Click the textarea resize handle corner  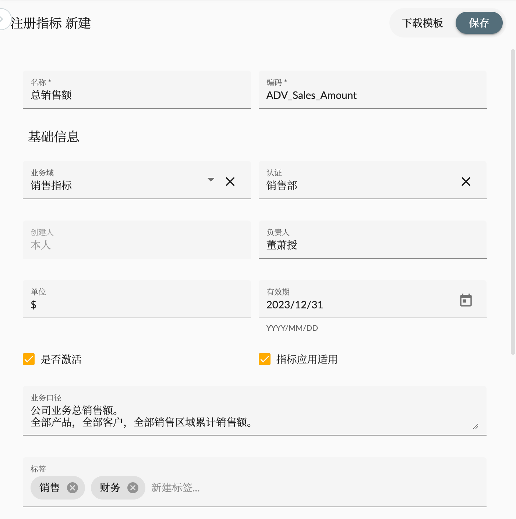(476, 427)
